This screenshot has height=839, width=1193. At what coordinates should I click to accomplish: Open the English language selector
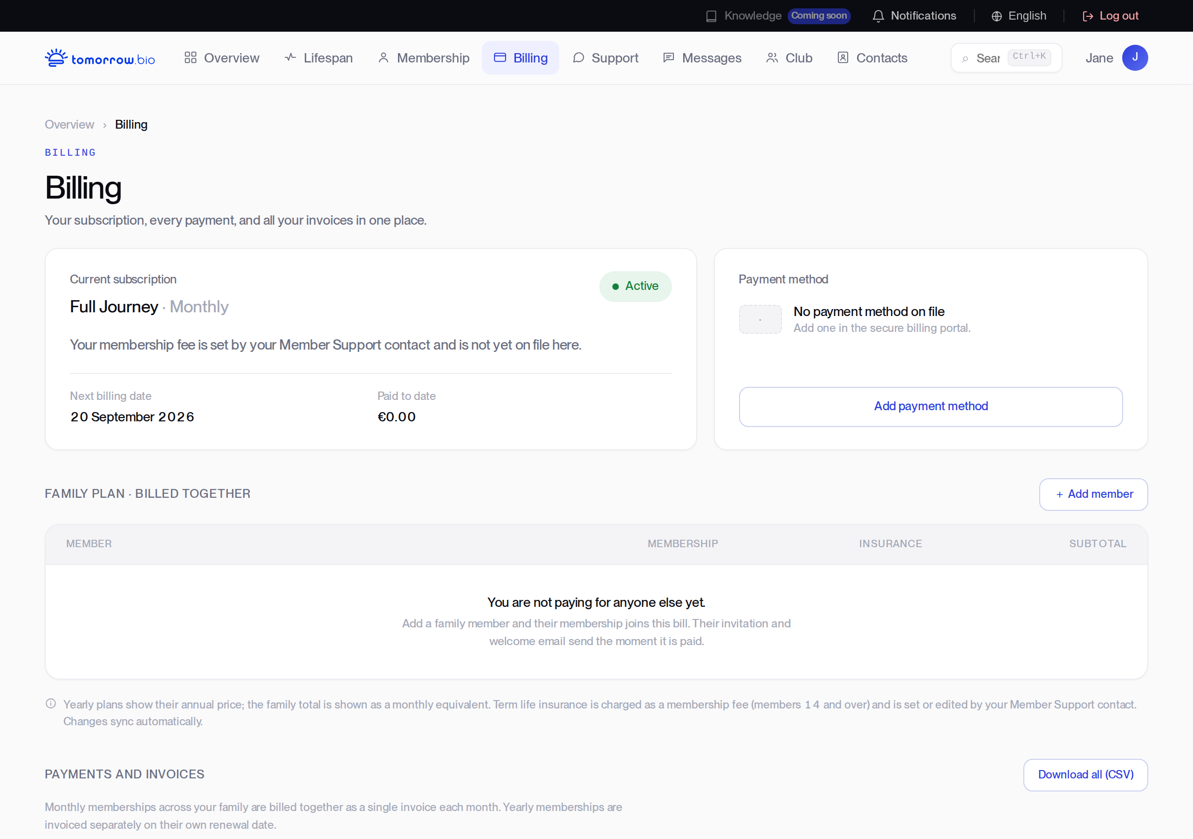click(1018, 16)
